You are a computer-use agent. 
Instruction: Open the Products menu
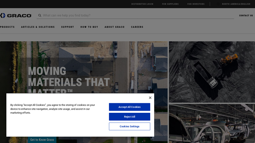click(7, 27)
